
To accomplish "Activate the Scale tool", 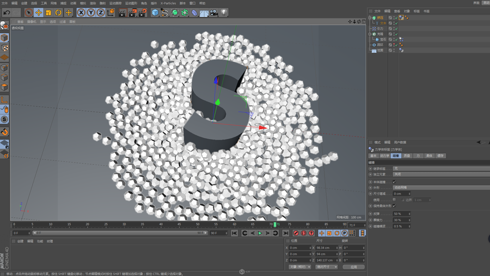I will coord(48,13).
